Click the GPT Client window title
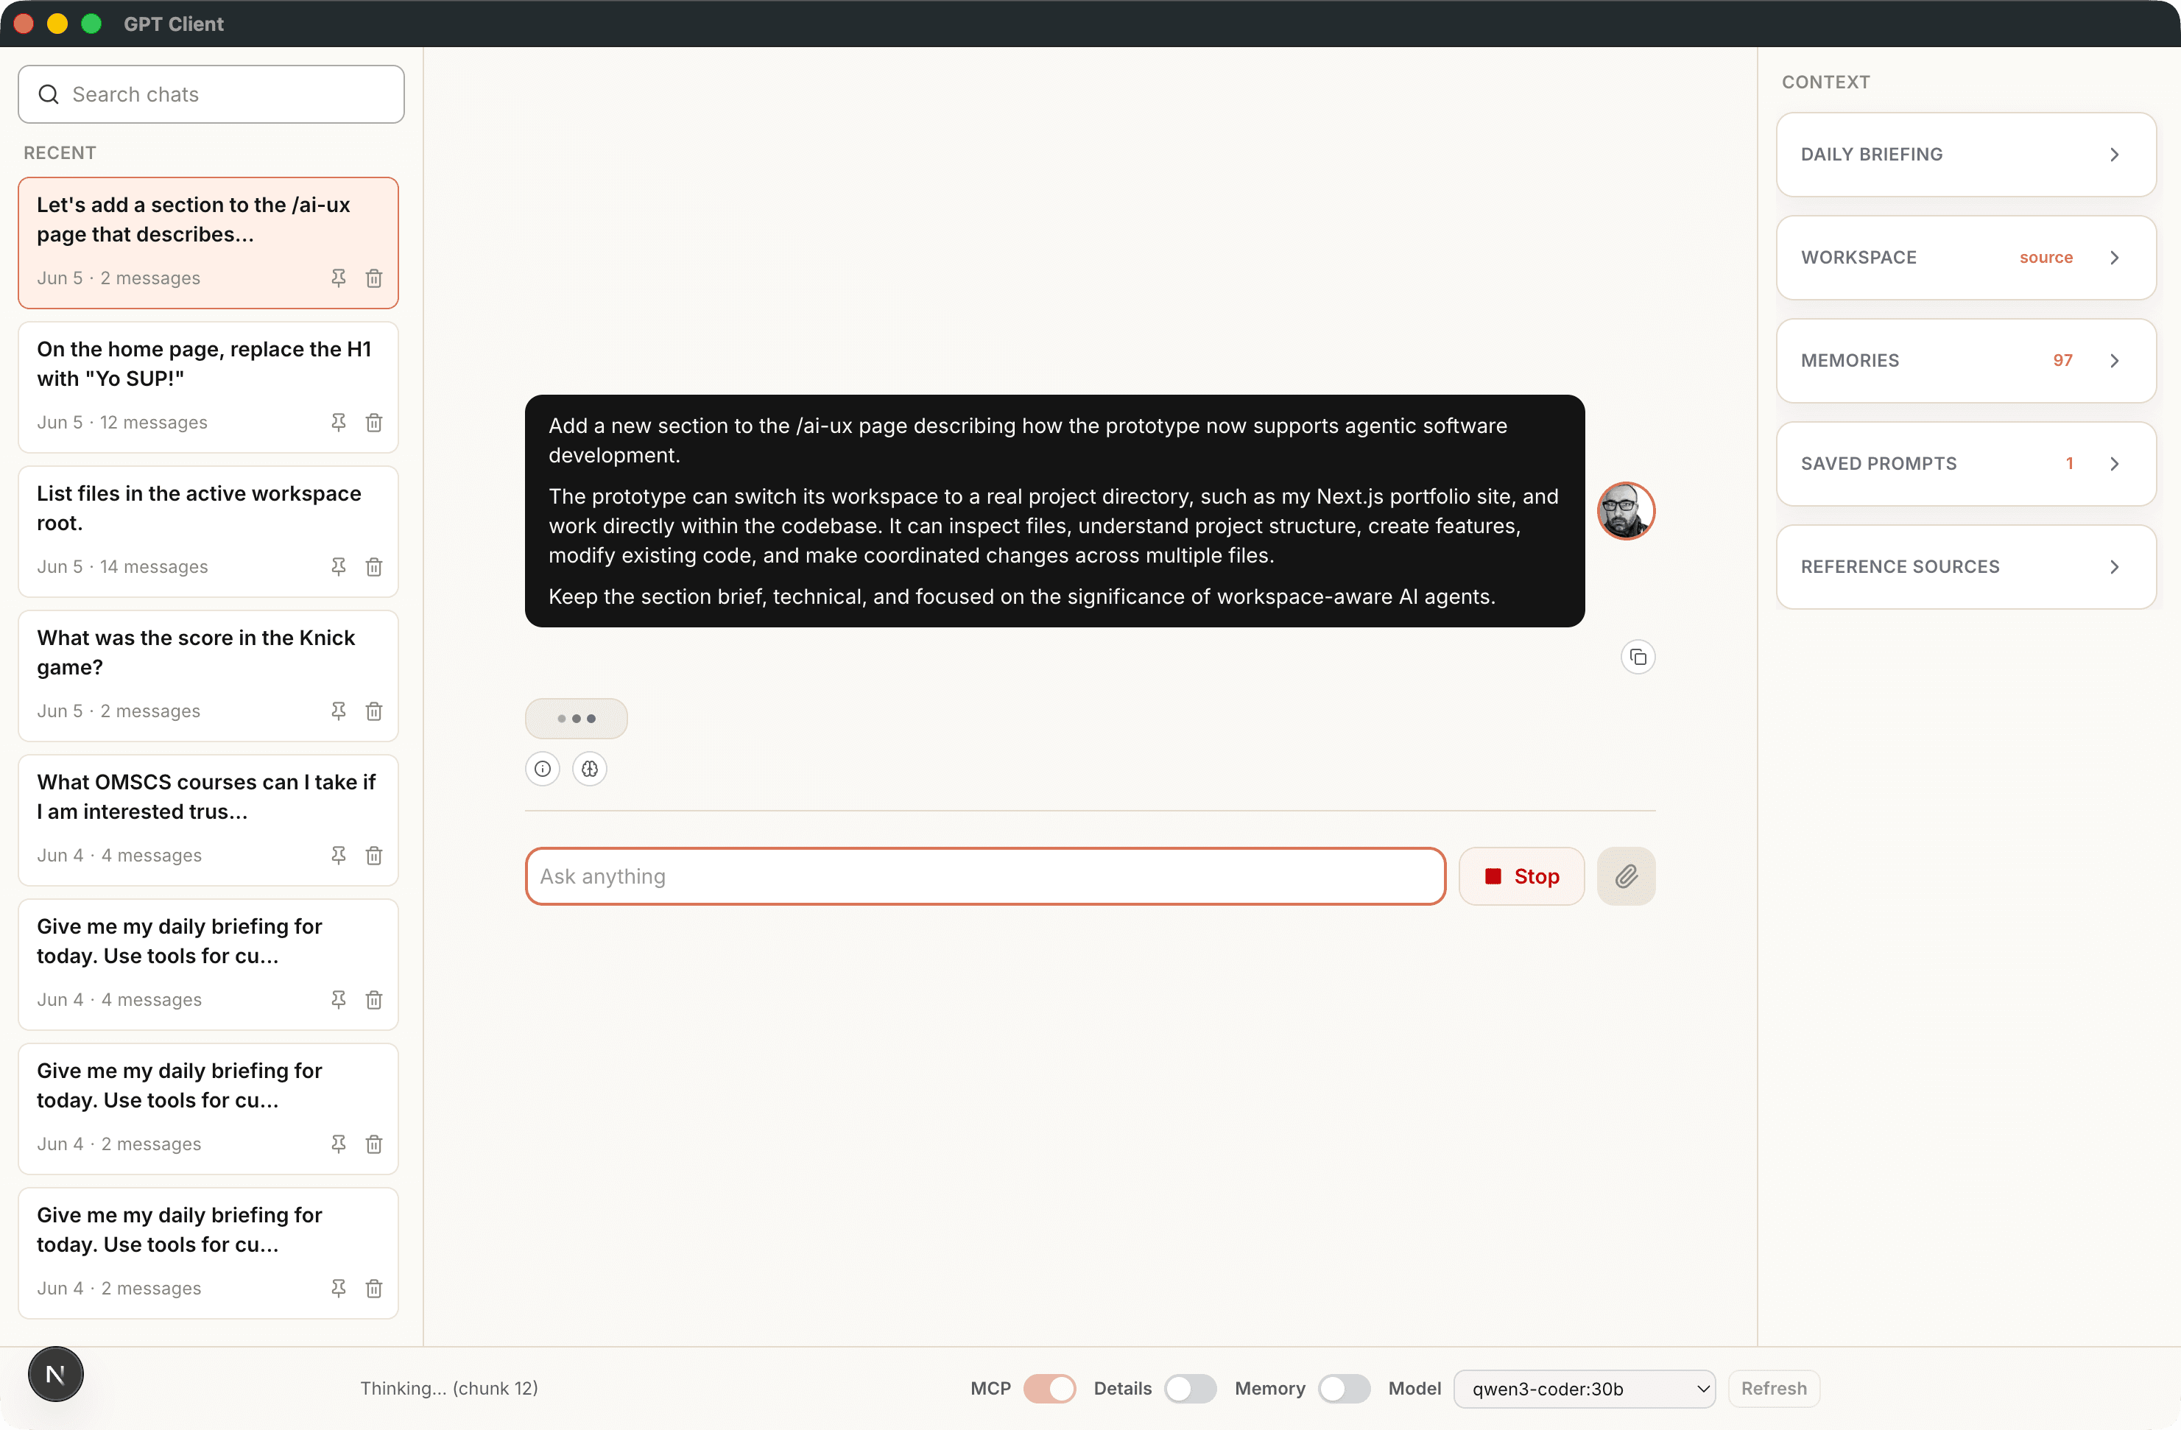2181x1430 pixels. pyautogui.click(x=173, y=24)
